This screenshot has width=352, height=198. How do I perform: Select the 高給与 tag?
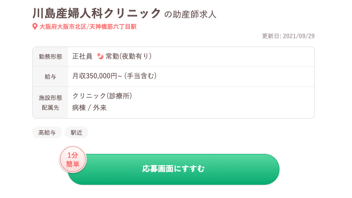click(x=47, y=132)
